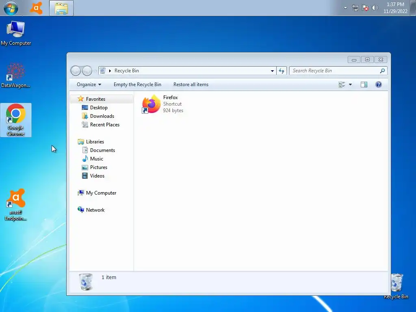Refresh the Recycle Bin view
This screenshot has width=416, height=312.
pos(282,71)
